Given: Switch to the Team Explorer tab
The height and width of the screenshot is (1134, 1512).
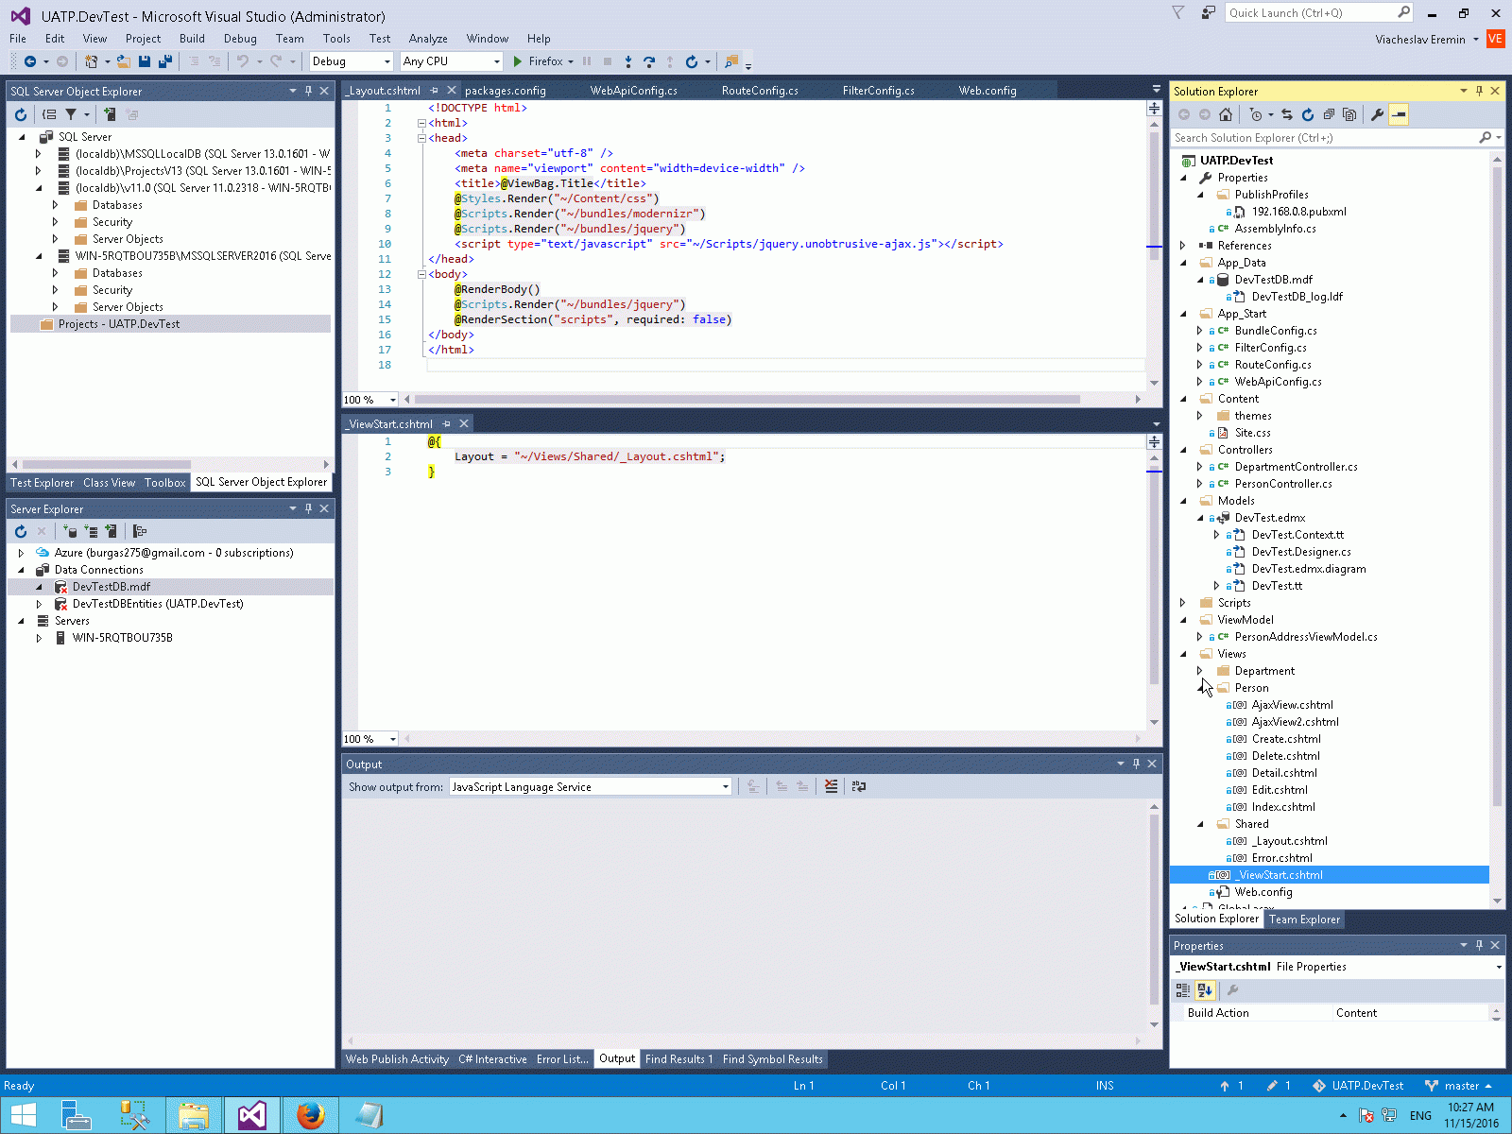Looking at the screenshot, I should coord(1304,919).
